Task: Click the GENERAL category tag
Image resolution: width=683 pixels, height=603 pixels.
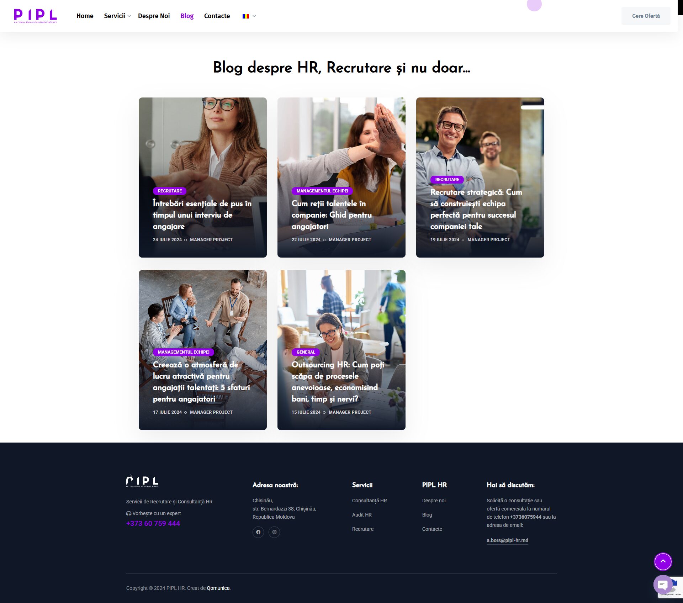Action: [x=306, y=352]
